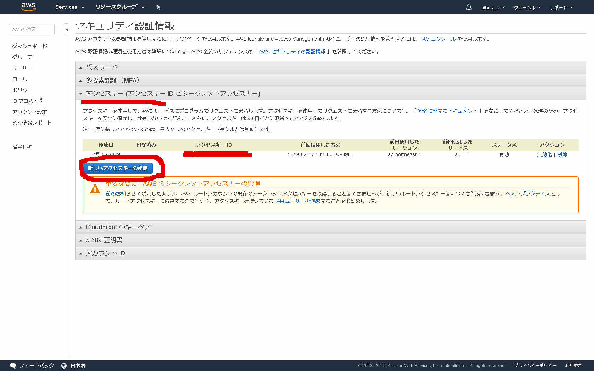Screen dimensions: 594x371
Task: Open the 利用規約 footer link
Action: (573, 366)
